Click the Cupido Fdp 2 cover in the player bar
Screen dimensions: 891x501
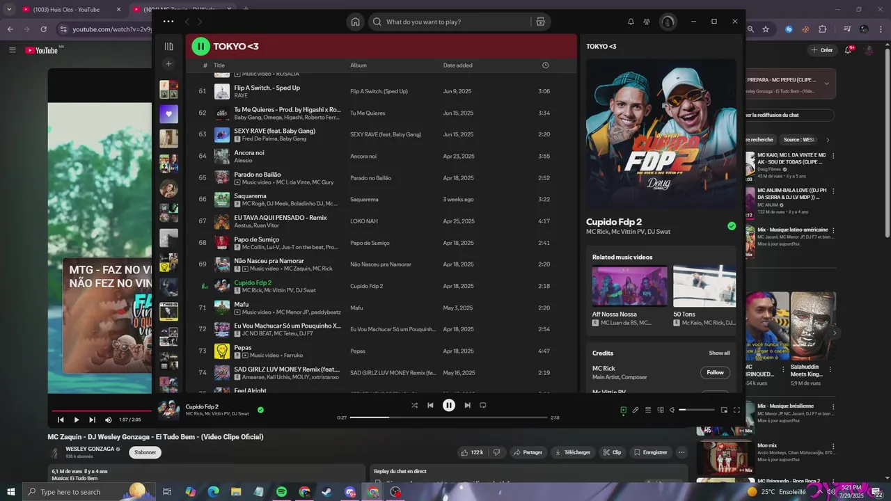click(169, 410)
